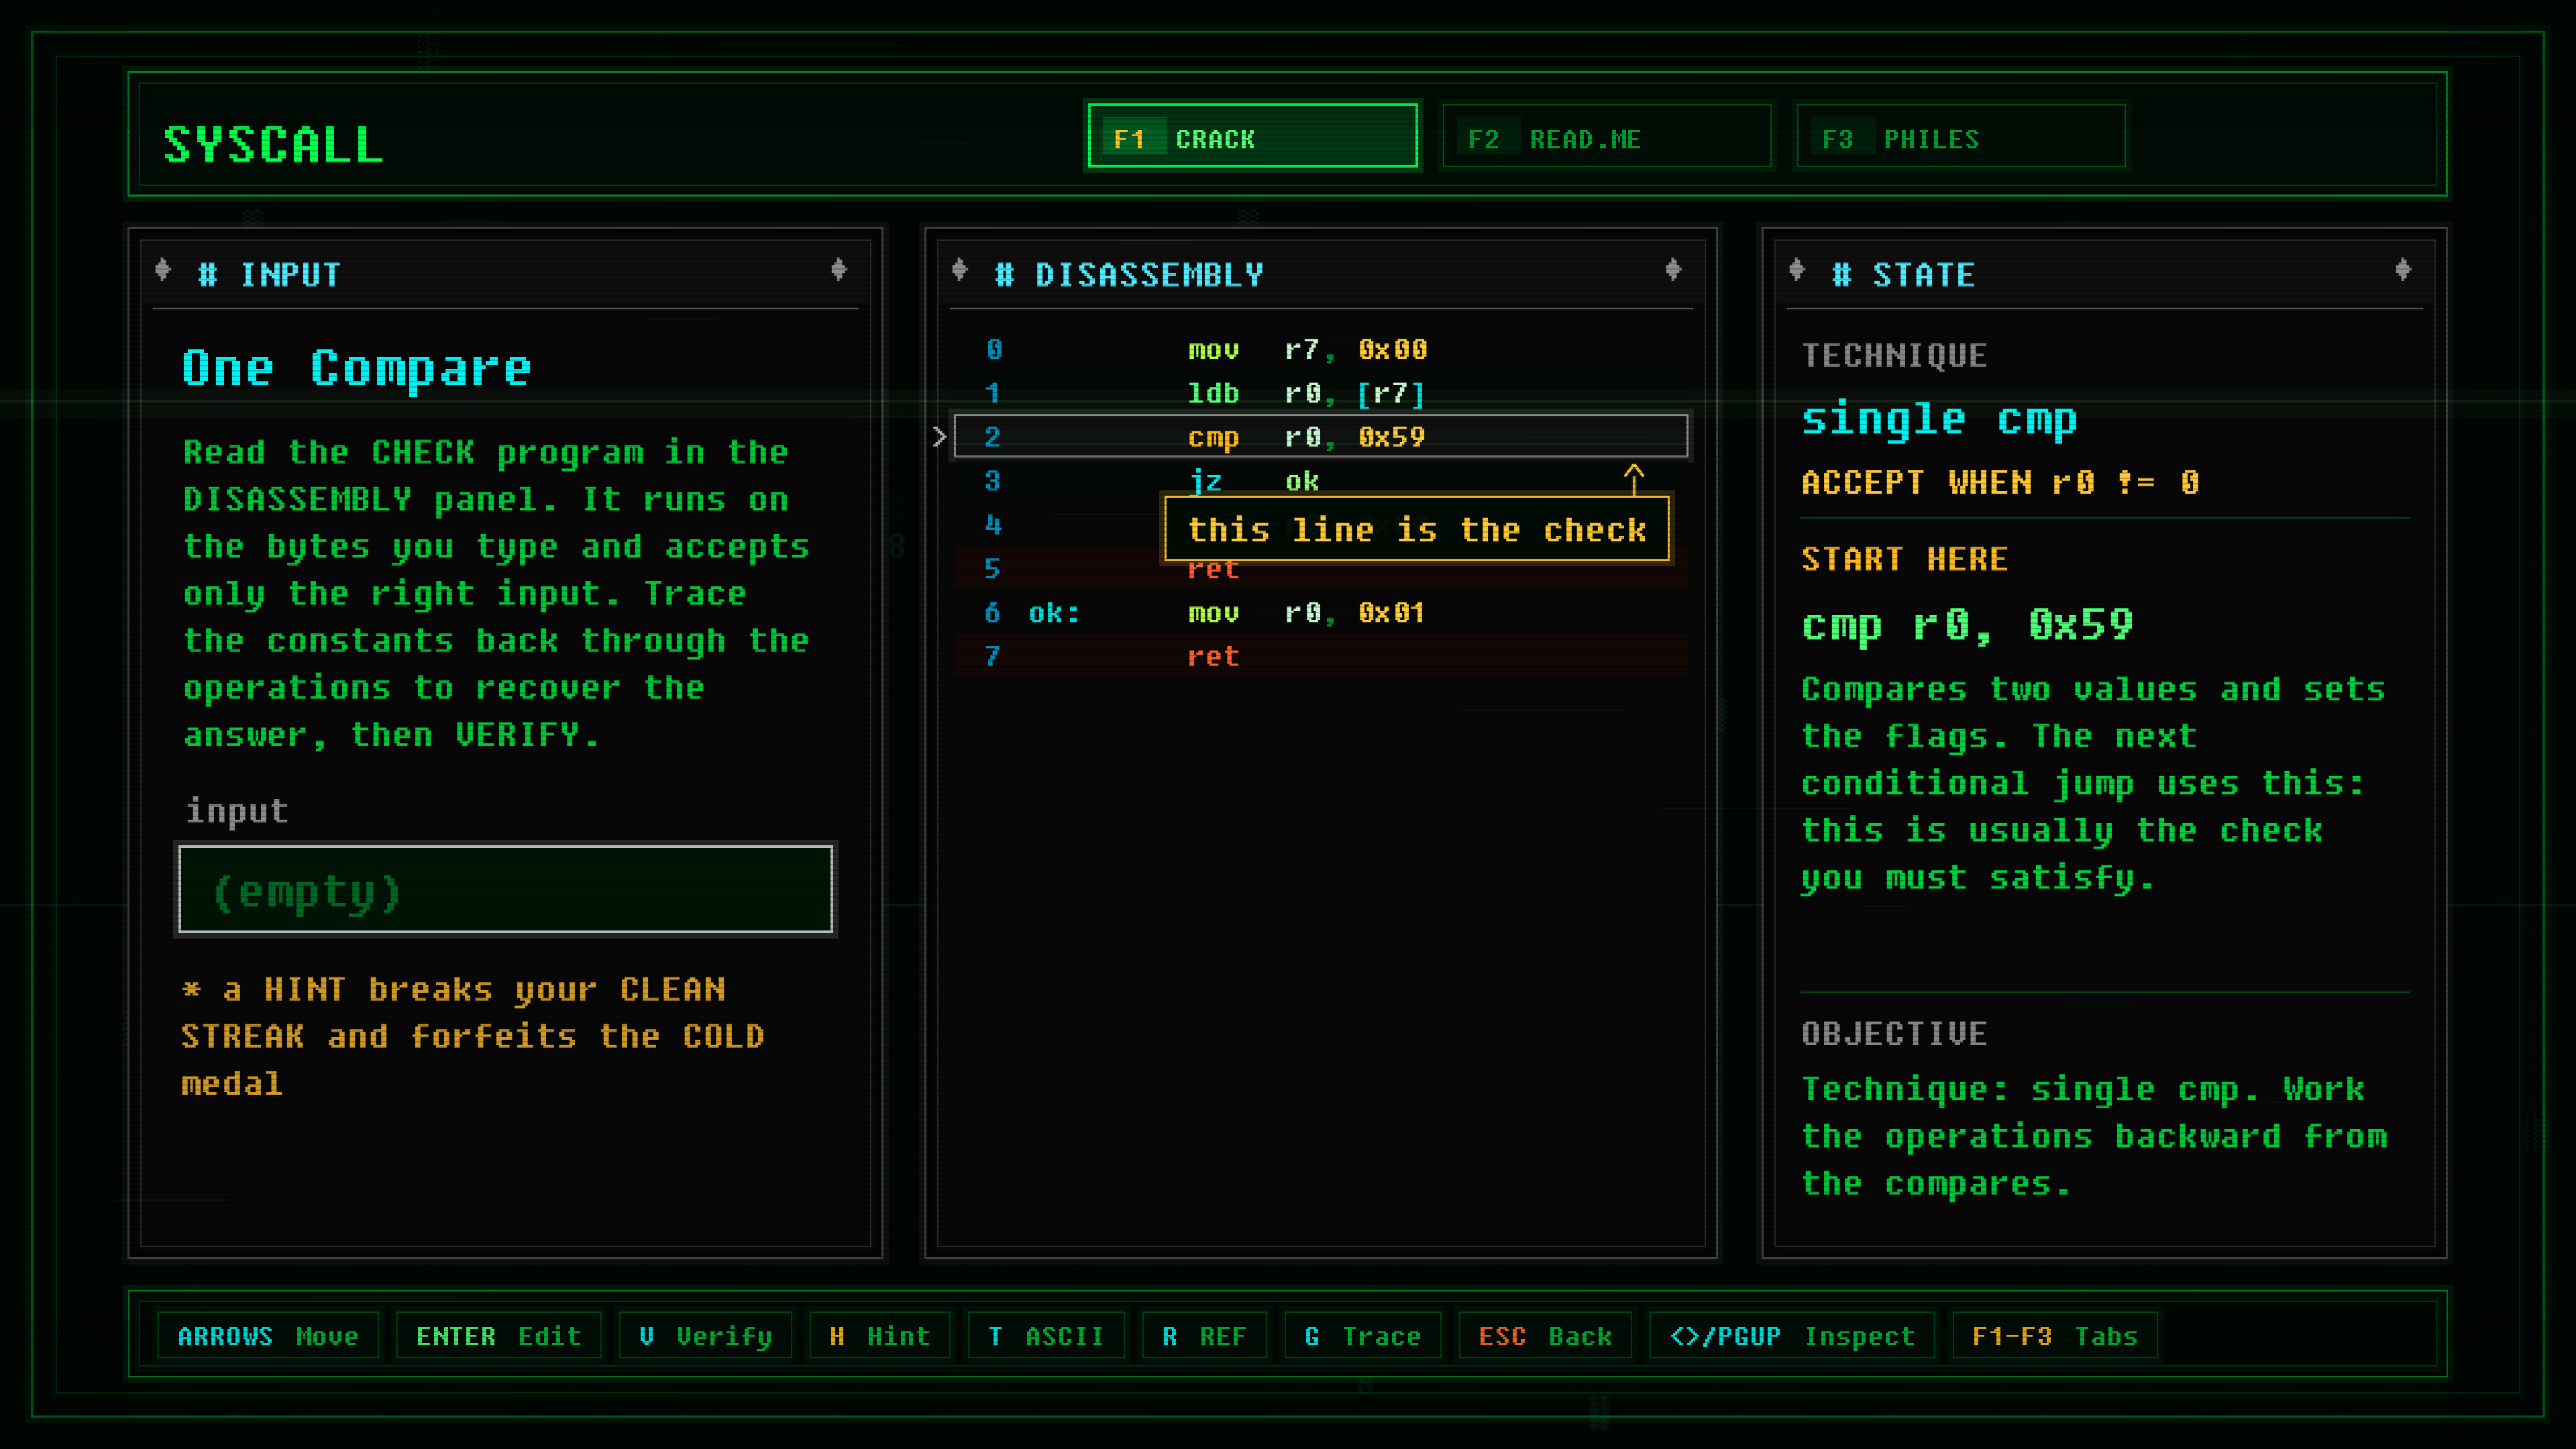The image size is (2576, 1449).
Task: Switch to the F1 CRACK tab
Action: [x=1252, y=136]
